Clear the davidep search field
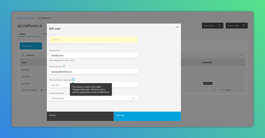265x138 pixels. (x=242, y=55)
